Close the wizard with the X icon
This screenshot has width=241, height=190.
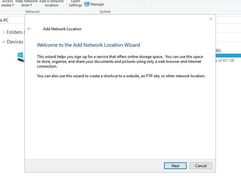coord(211,19)
